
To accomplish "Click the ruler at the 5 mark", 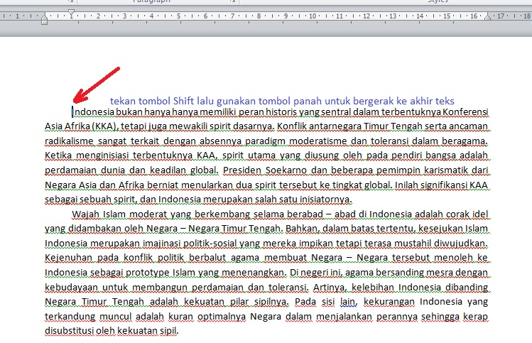I will (178, 16).
